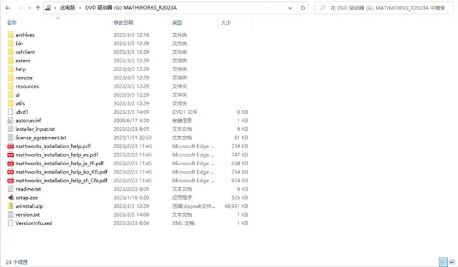Switch to details view layout
The width and height of the screenshot is (458, 267).
[443, 262]
